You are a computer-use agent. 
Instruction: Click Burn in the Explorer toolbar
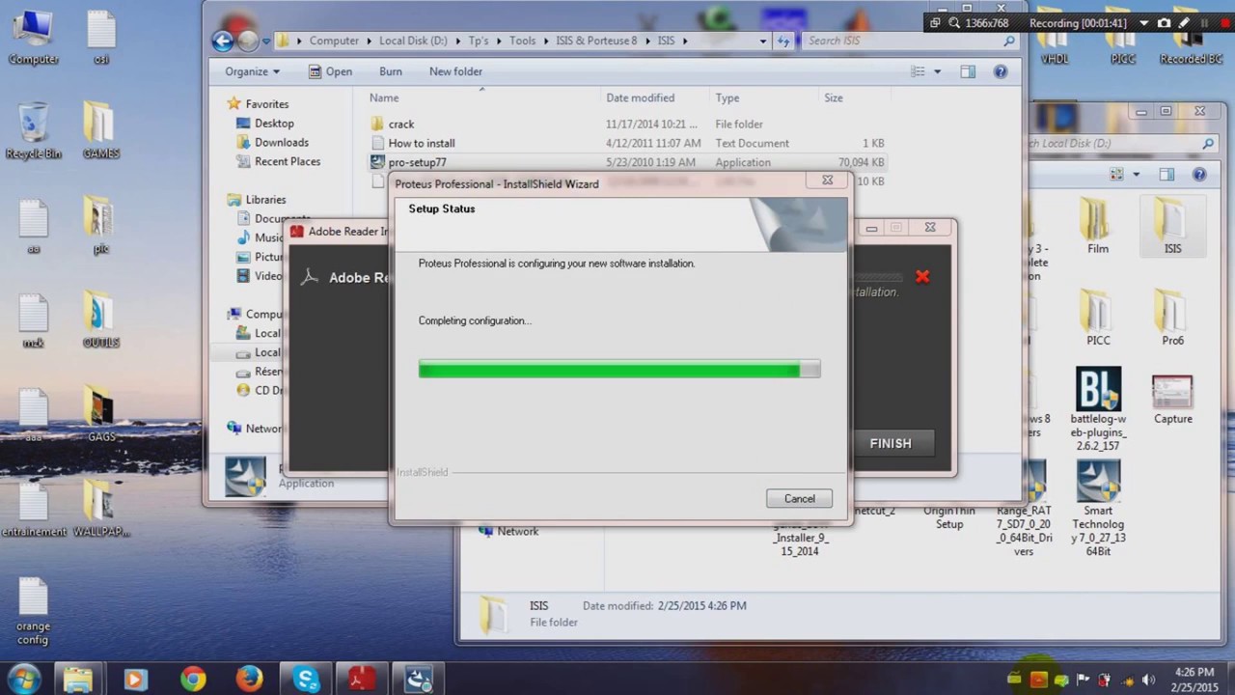point(391,71)
